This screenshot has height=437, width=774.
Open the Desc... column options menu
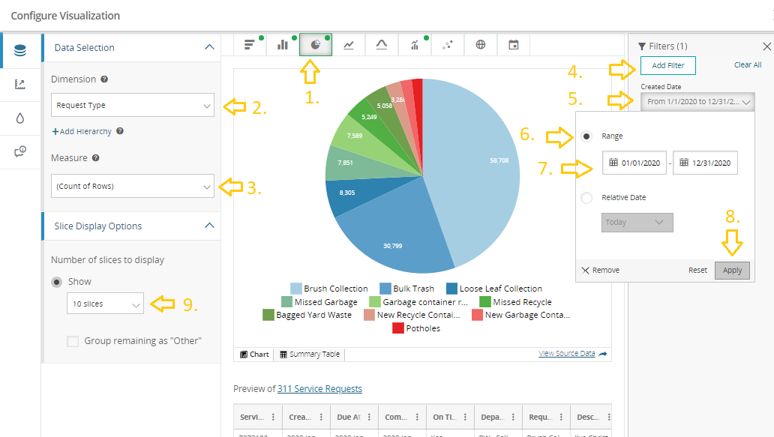[609, 418]
